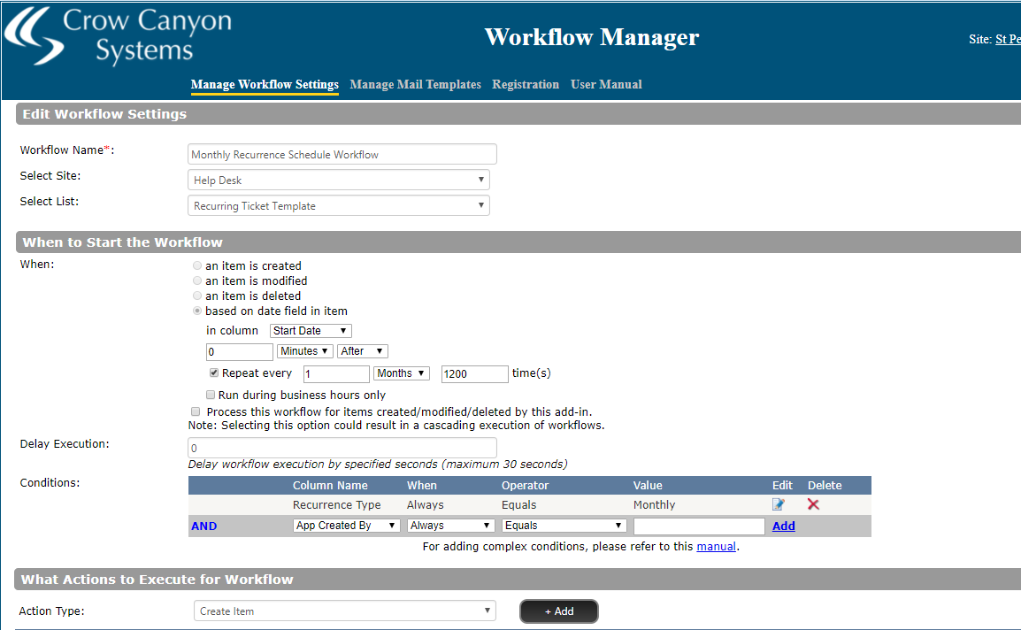
Task: Open the Always condition dropdown
Action: 450,526
